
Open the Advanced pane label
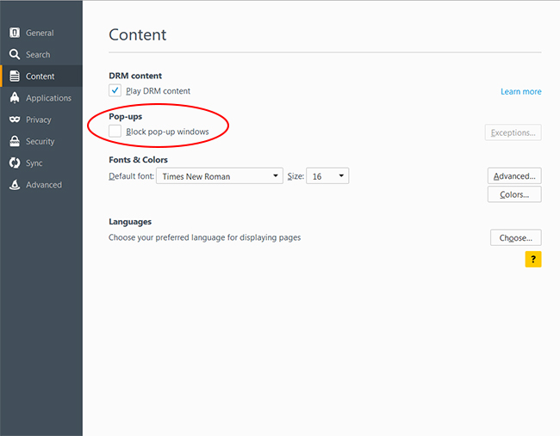tap(44, 185)
